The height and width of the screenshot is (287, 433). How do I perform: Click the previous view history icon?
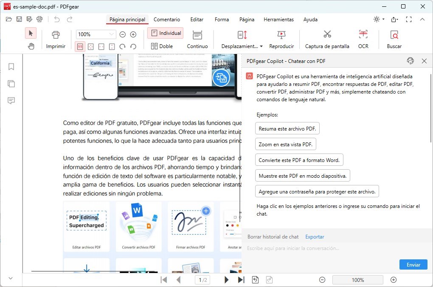pyautogui.click(x=256, y=280)
